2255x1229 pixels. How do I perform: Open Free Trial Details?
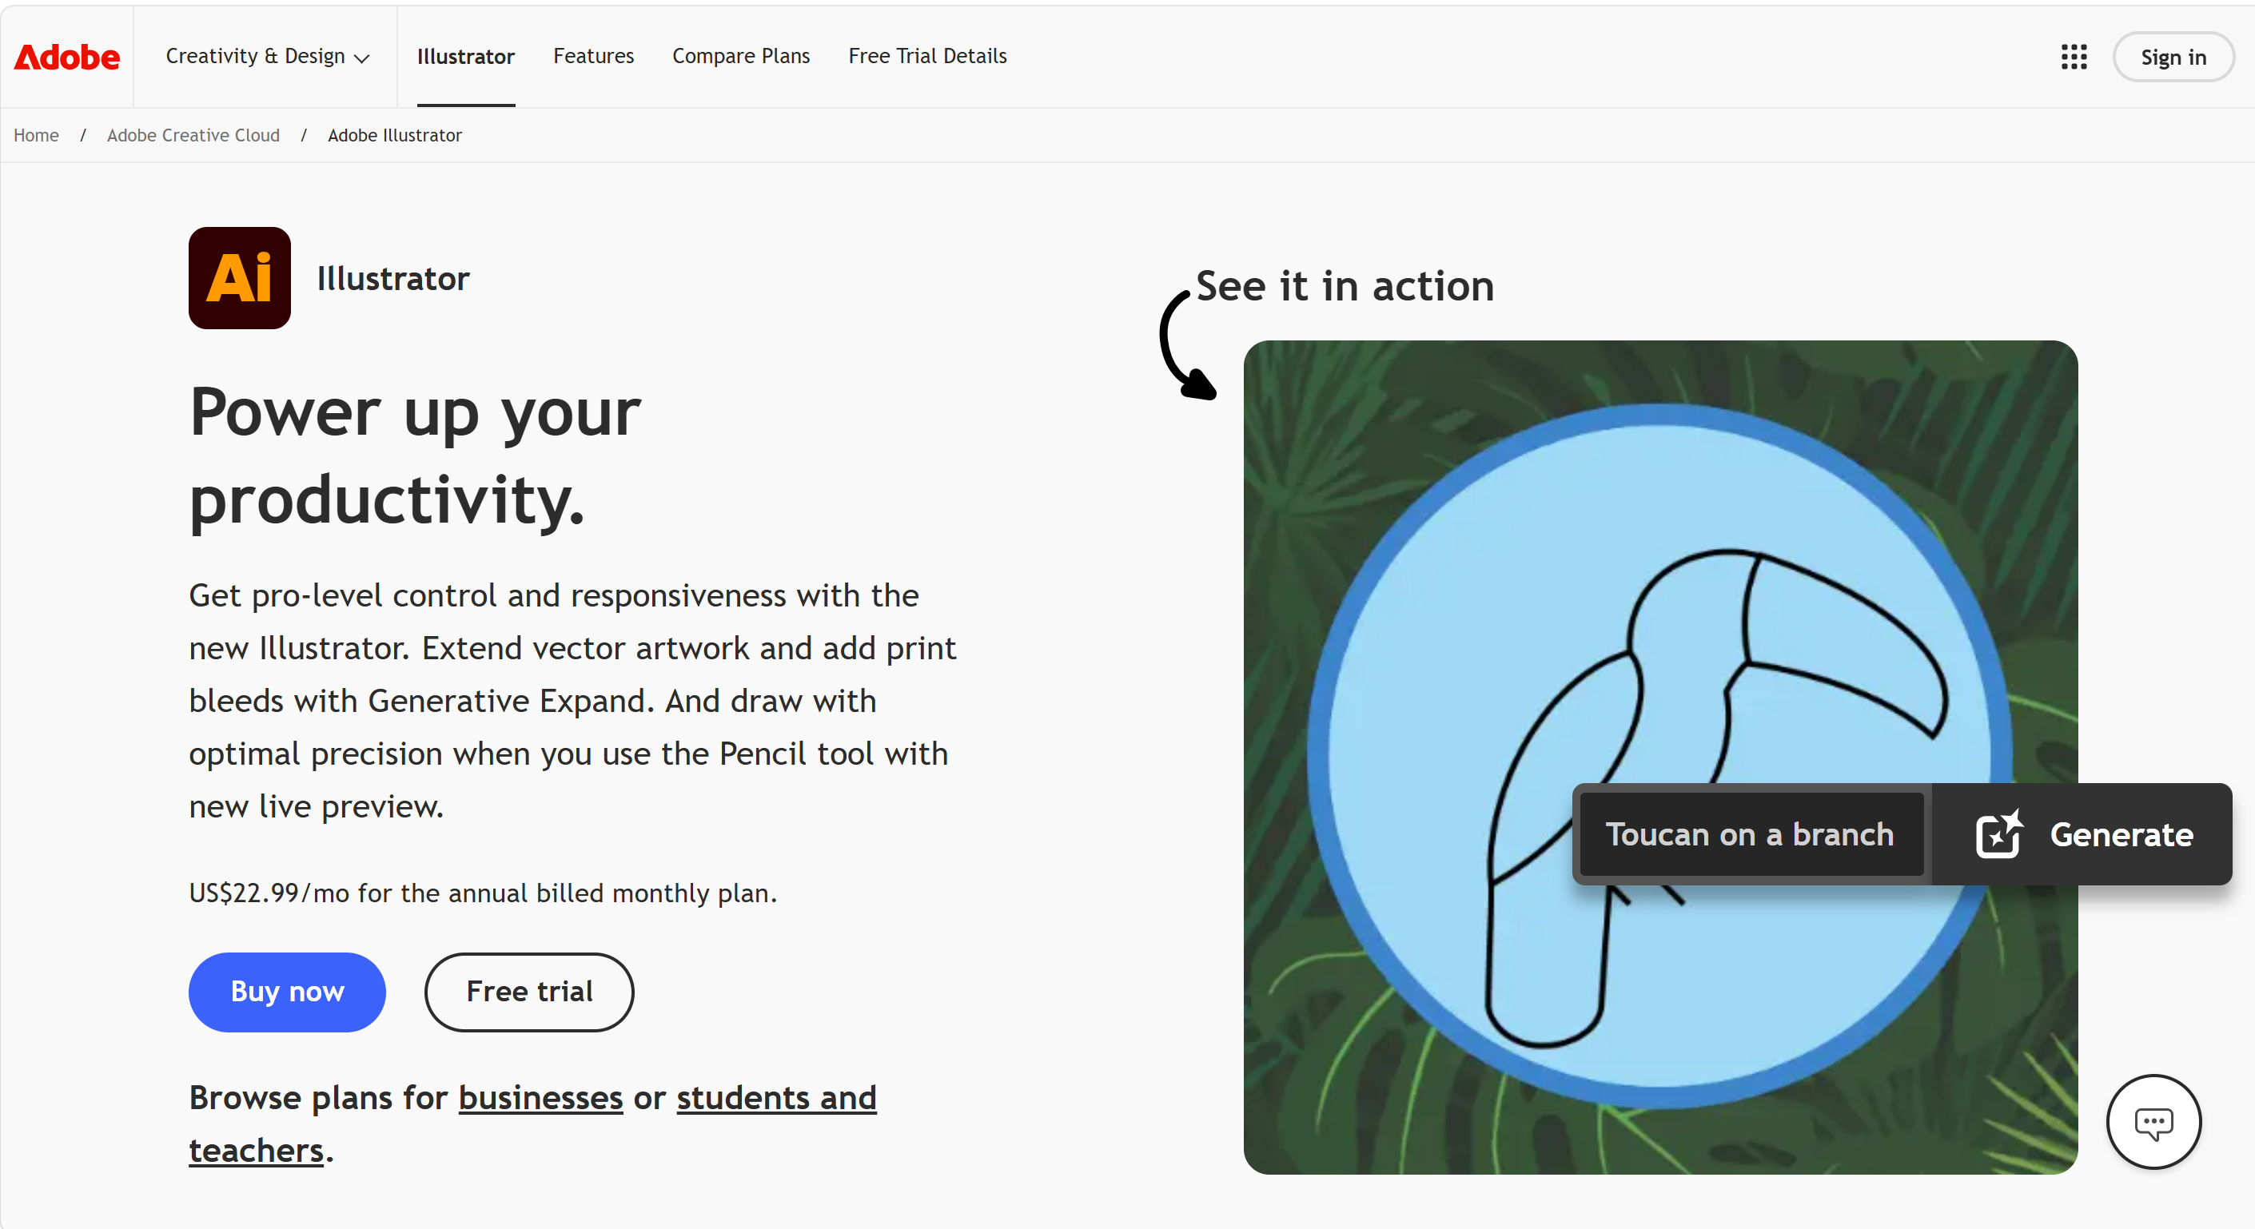(927, 56)
